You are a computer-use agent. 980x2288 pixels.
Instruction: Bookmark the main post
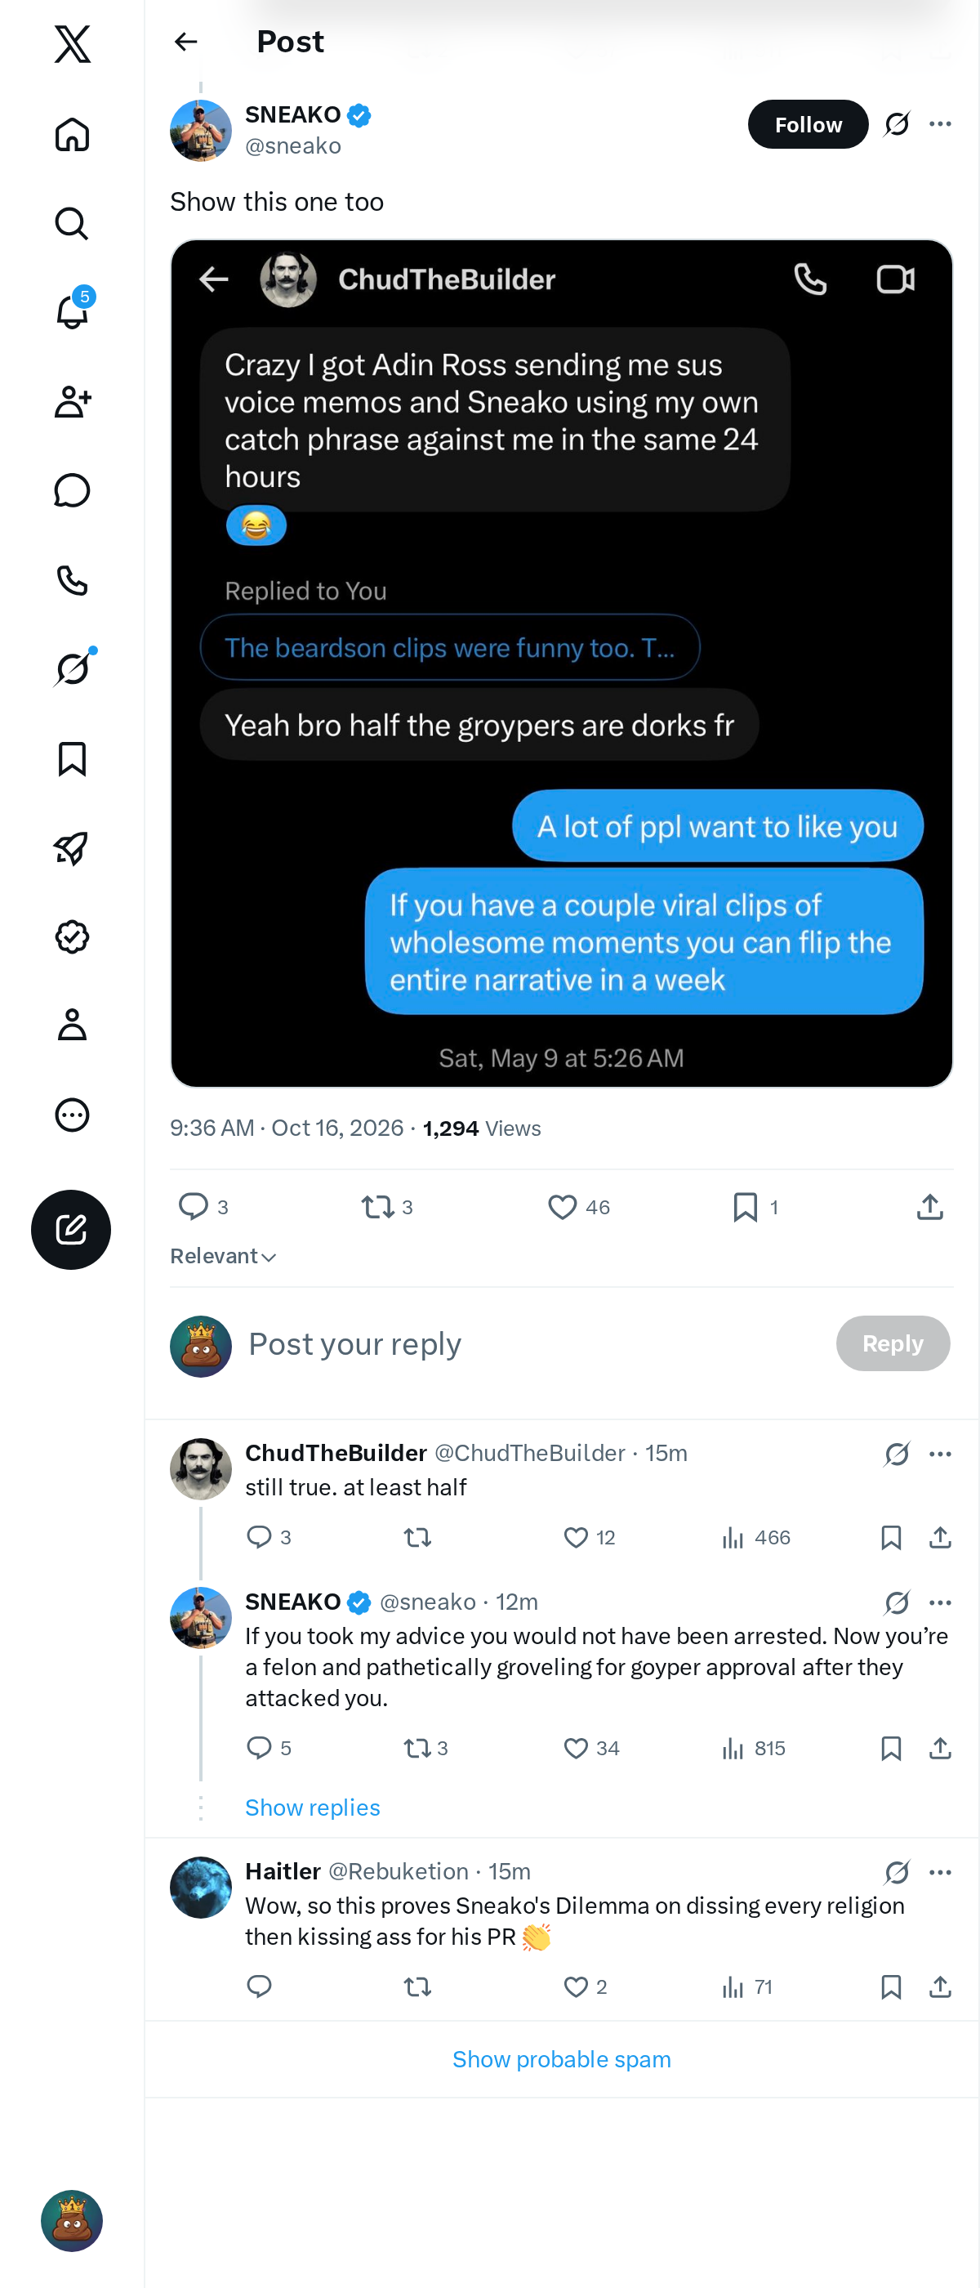755,1206
